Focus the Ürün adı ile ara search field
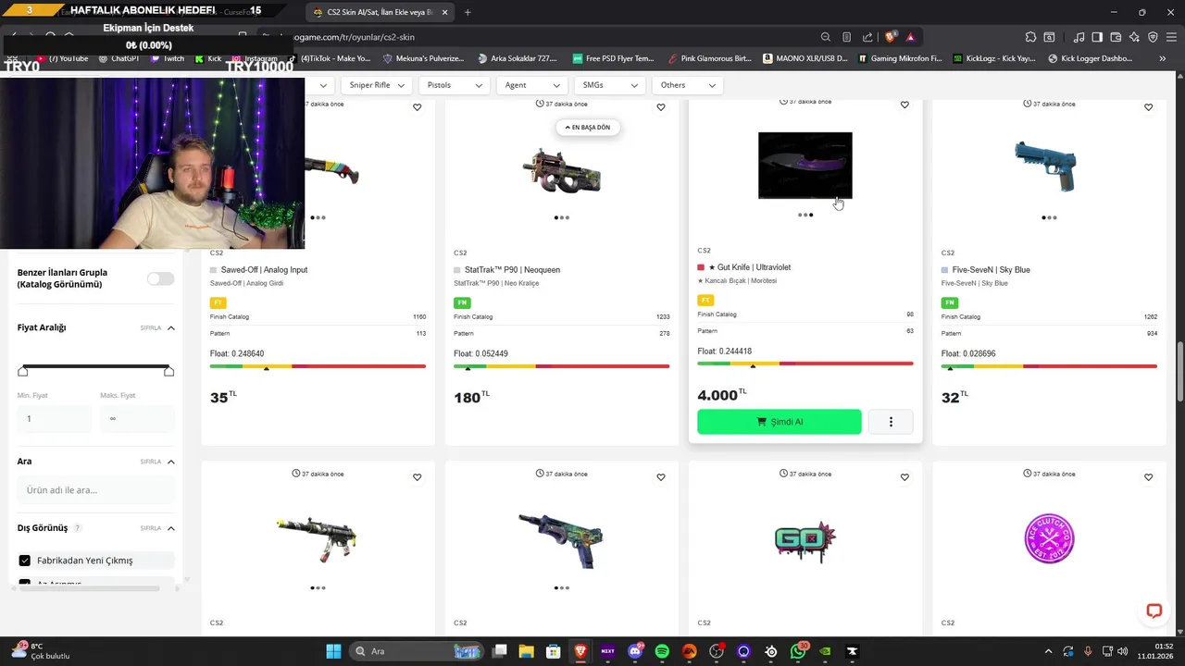The width and height of the screenshot is (1185, 666). tap(96, 489)
